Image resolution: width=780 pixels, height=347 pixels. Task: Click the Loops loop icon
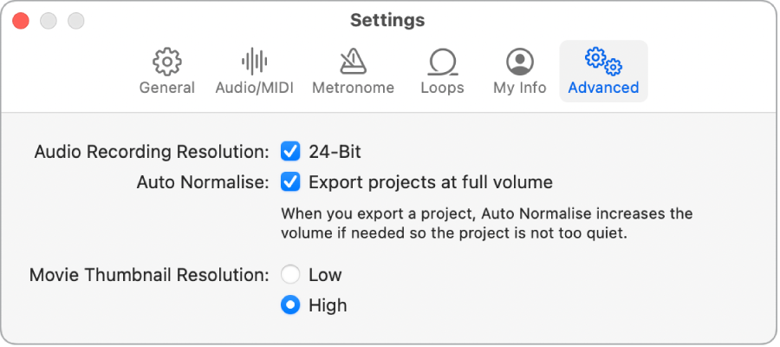(442, 62)
